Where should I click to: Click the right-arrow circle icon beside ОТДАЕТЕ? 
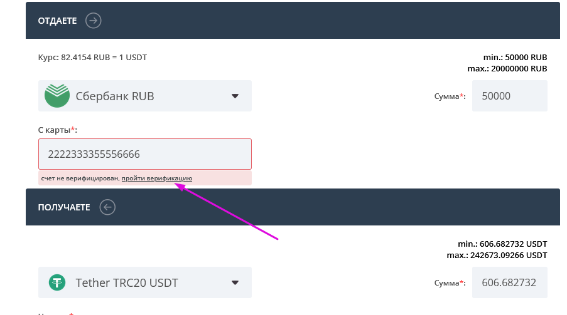(94, 21)
